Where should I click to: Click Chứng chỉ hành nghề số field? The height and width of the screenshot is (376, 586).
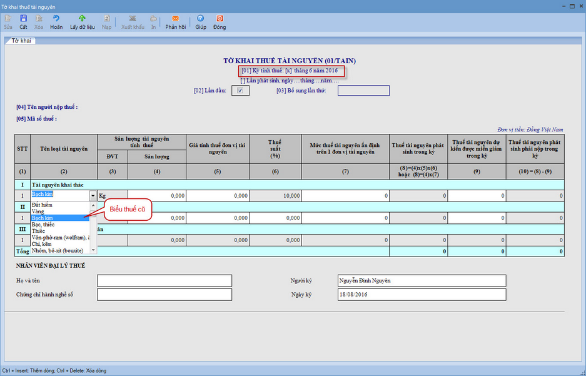164,295
